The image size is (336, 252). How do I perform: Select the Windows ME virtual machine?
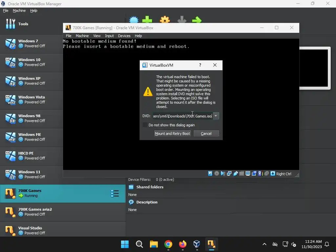31,137
